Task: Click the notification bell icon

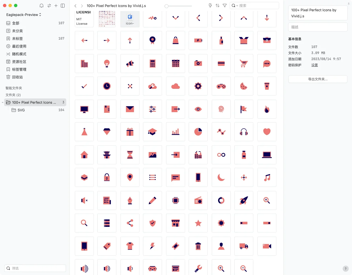Action: (42, 6)
